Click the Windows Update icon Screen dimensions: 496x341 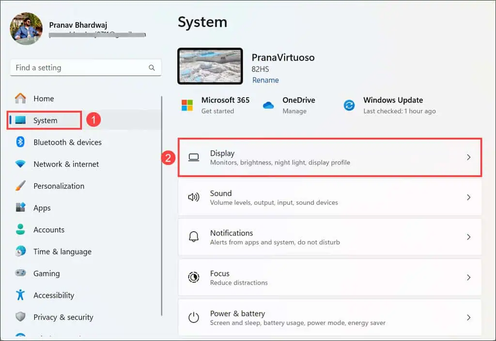(x=349, y=105)
